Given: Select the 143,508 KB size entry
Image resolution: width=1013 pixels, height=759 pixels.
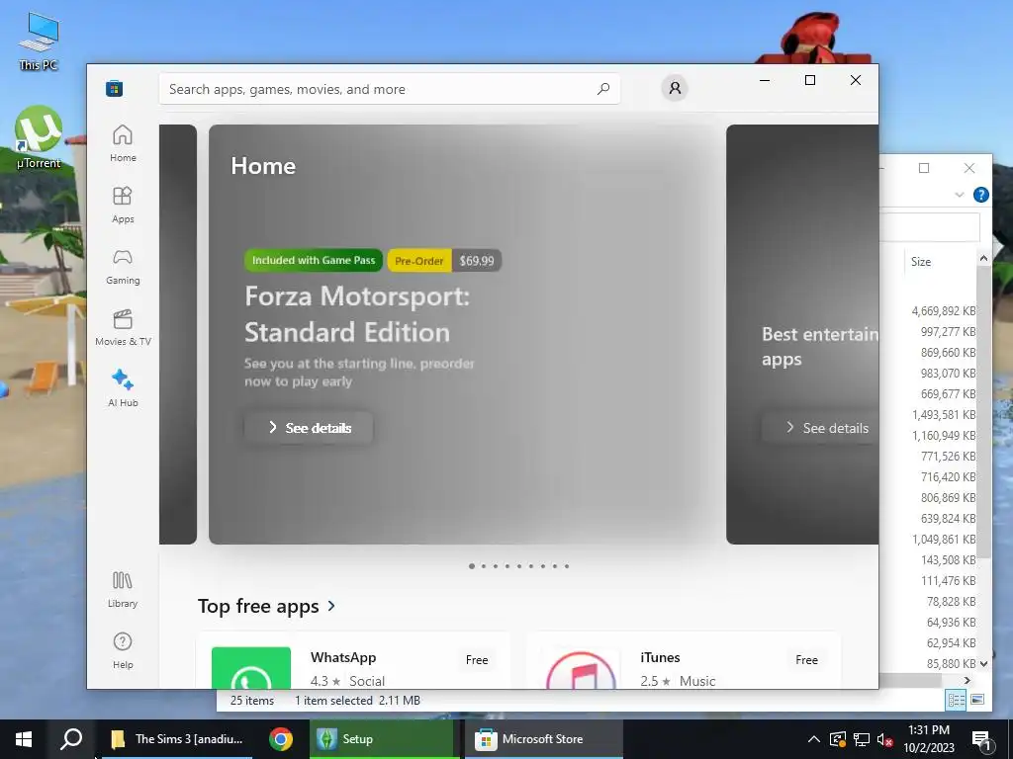Looking at the screenshot, I should point(948,559).
